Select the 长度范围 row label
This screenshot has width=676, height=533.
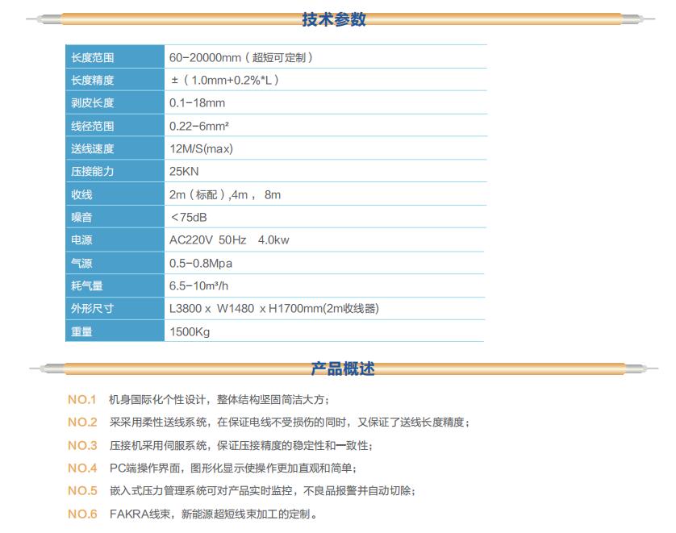point(91,56)
